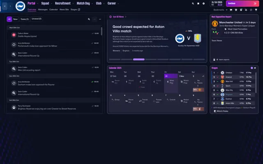Click the date and time display
Viewport: 263px width, 164px height.
coord(217,4)
